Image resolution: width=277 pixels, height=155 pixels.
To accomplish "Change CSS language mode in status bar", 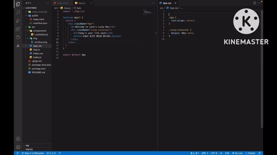I will (x=227, y=153).
